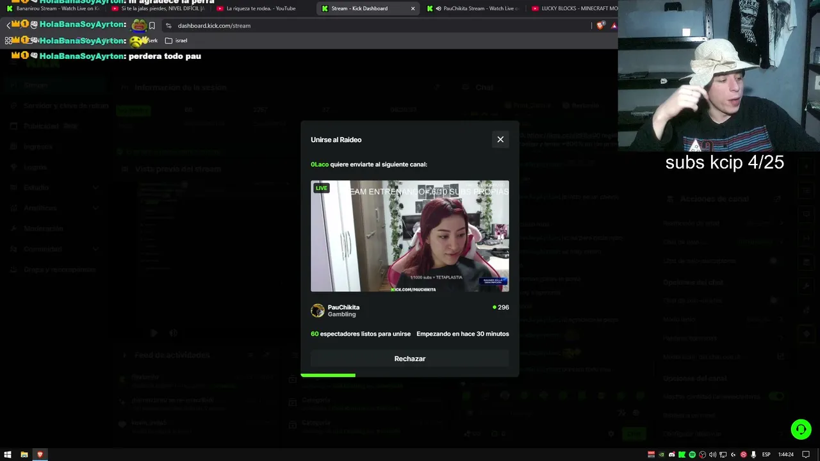Image resolution: width=820 pixels, height=461 pixels.
Task: Expand the Estudio sidebar section
Action: (x=95, y=188)
